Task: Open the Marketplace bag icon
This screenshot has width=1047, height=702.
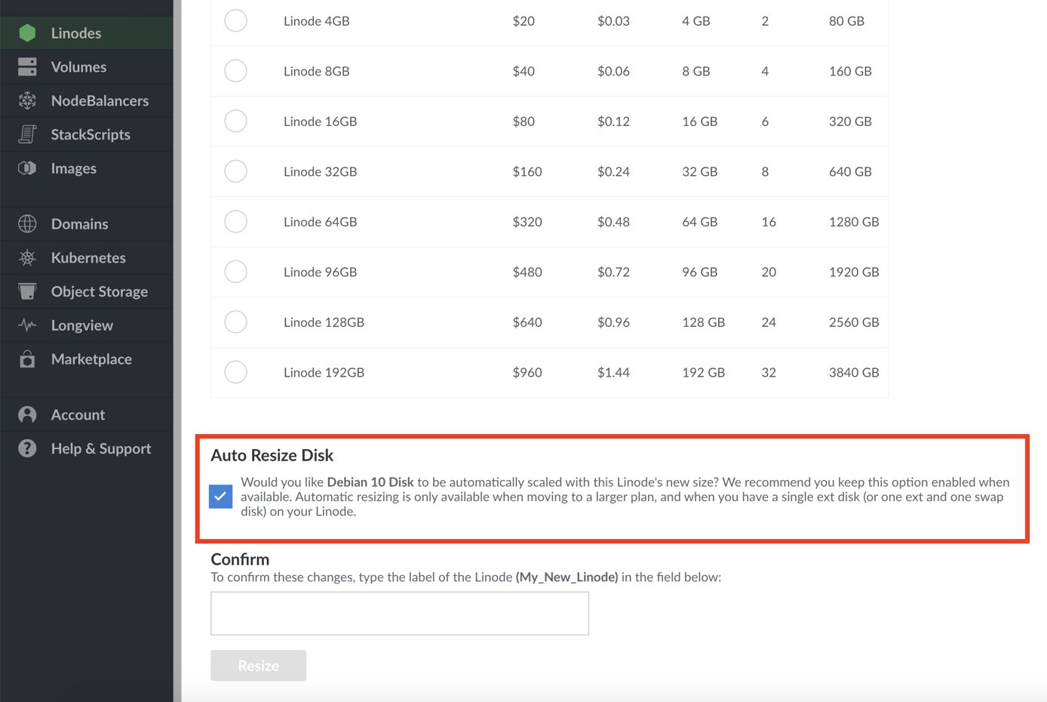Action: tap(27, 359)
